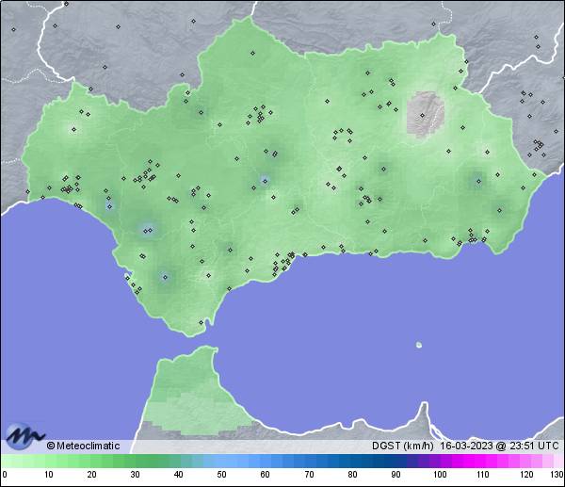Click scale label 30
565x487 pixels.
pyautogui.click(x=135, y=475)
